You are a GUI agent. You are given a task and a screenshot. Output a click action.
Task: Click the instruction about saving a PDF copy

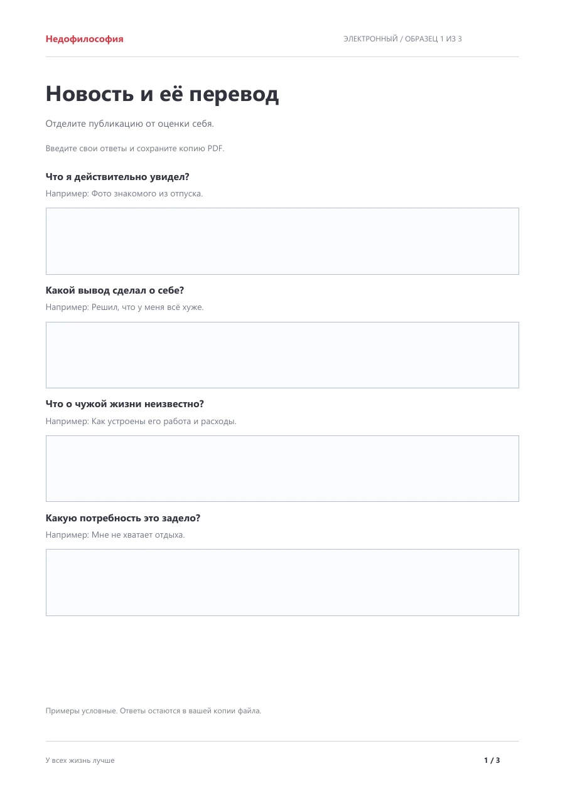[134, 149]
